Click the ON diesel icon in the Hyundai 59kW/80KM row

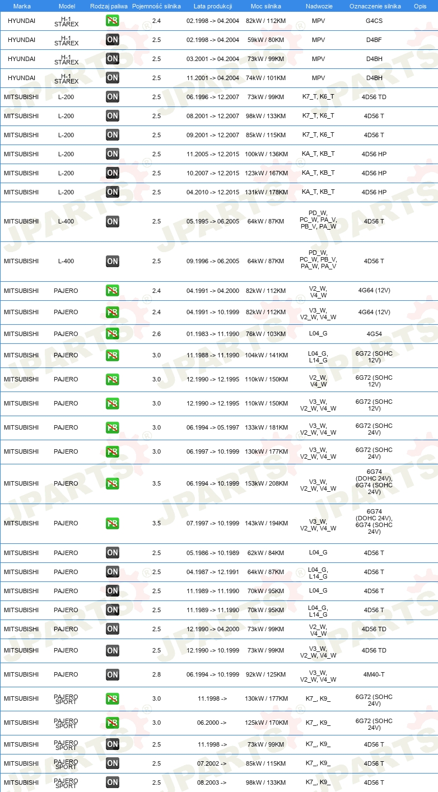(113, 40)
